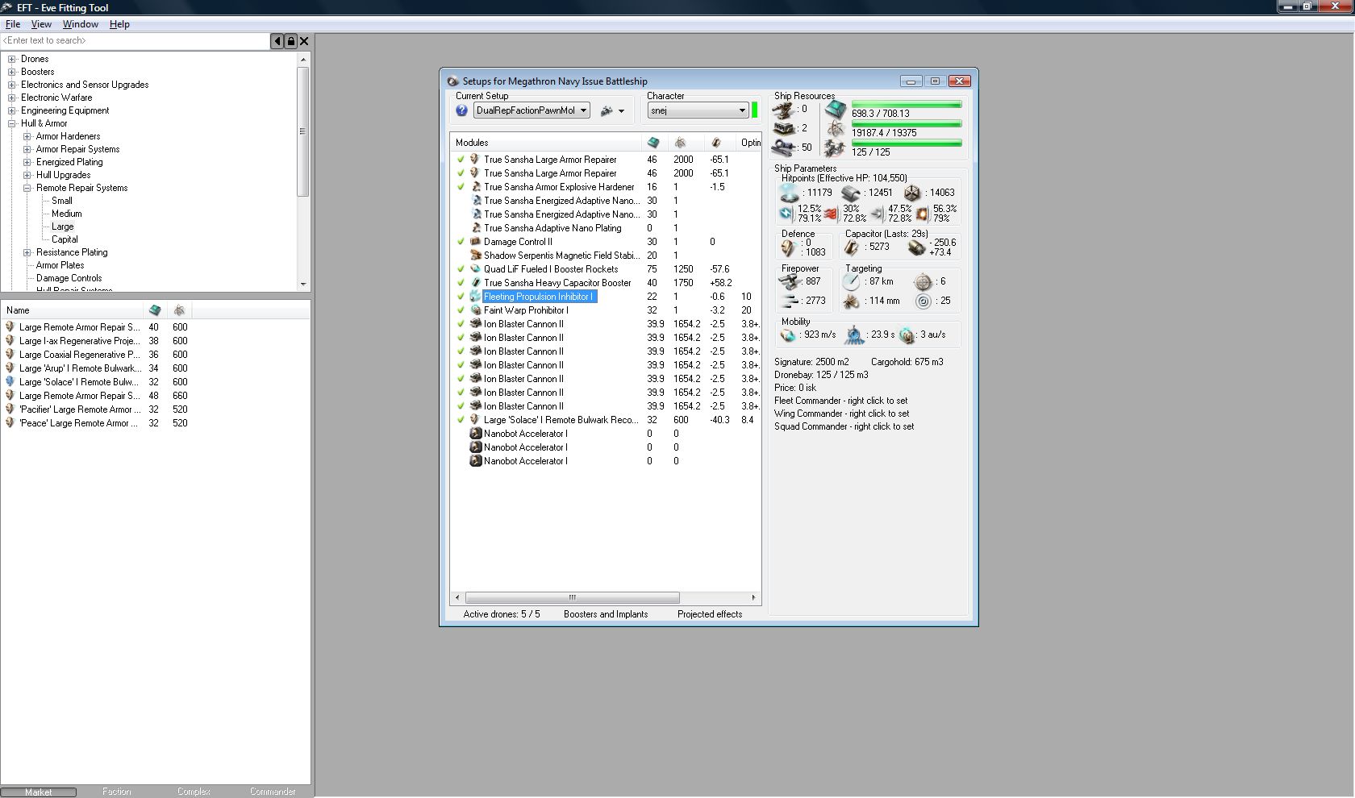The image size is (1355, 798).
Task: Click the capacitor column icon in Modules header
Action: [x=716, y=143]
